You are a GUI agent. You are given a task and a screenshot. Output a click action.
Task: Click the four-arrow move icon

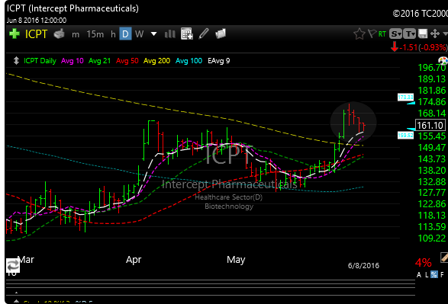[x=435, y=34]
